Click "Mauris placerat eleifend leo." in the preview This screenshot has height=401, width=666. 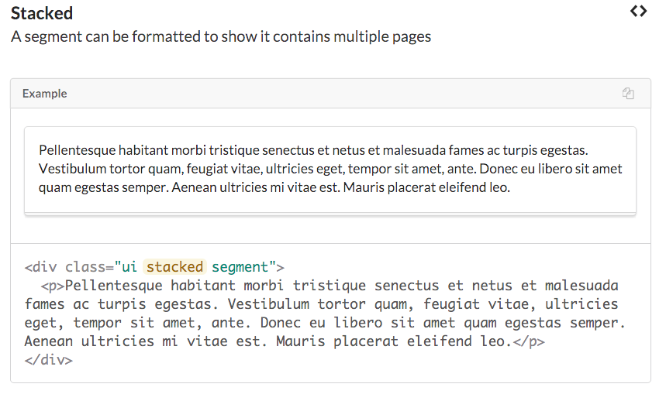(x=426, y=187)
